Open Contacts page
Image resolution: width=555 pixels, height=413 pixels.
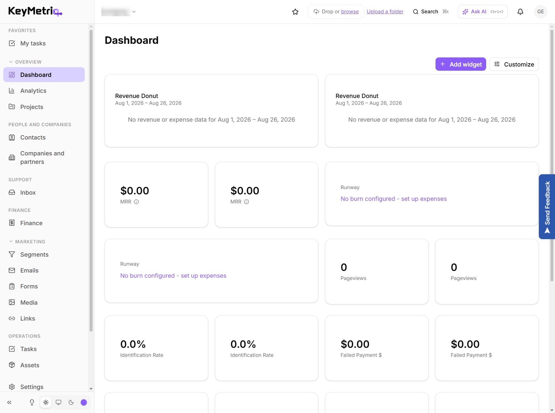click(44, 137)
